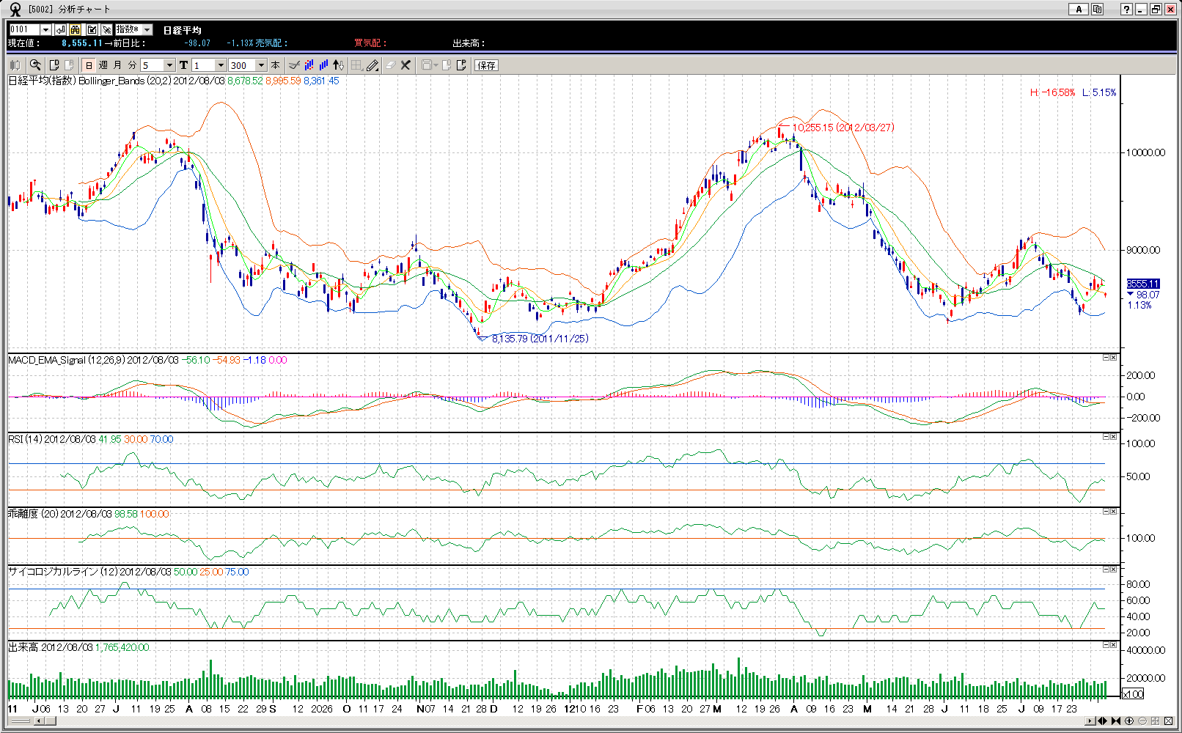The image size is (1182, 733).
Task: Expand chart horizontally with widen arrows
Action: [1102, 721]
